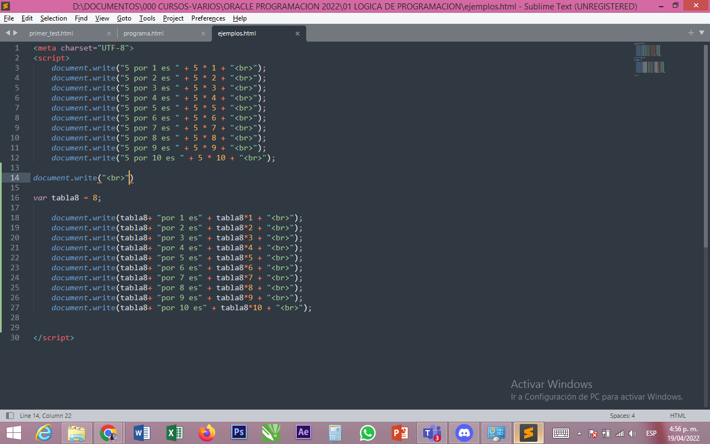Open the Selection menu
The width and height of the screenshot is (710, 444).
click(x=54, y=18)
